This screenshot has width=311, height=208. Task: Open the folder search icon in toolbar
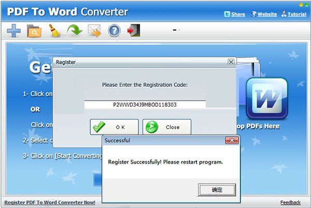[x=34, y=31]
